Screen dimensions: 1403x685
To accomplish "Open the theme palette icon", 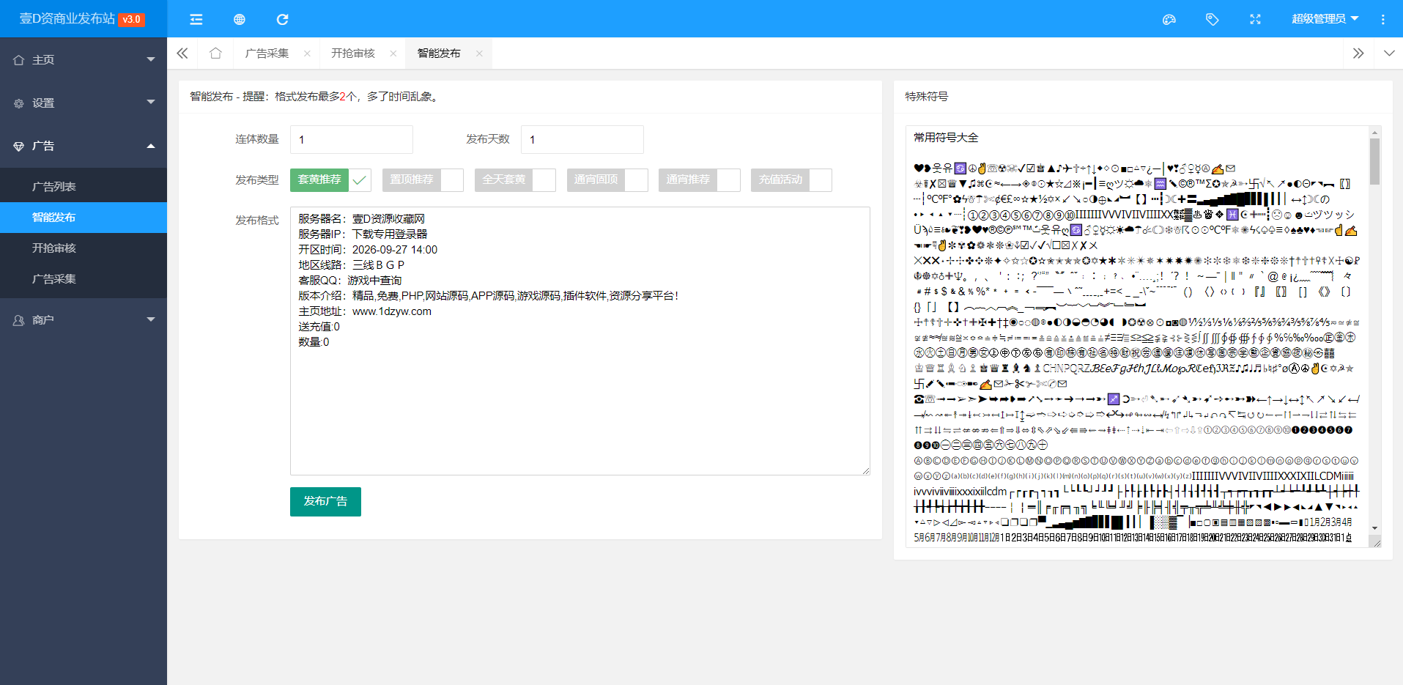I will point(1169,19).
